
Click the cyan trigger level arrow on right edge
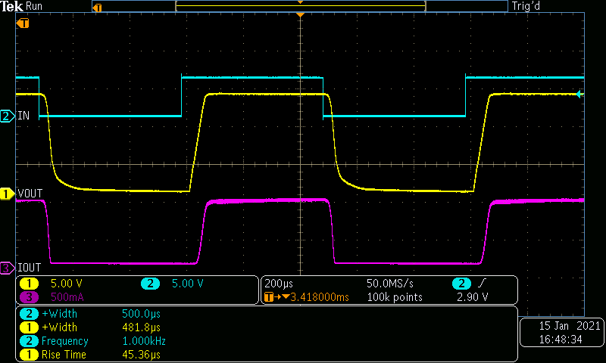[x=579, y=94]
